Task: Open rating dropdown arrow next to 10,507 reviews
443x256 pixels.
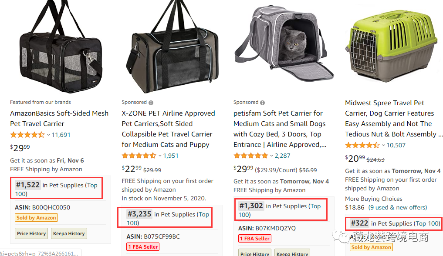Action: tap(383, 145)
